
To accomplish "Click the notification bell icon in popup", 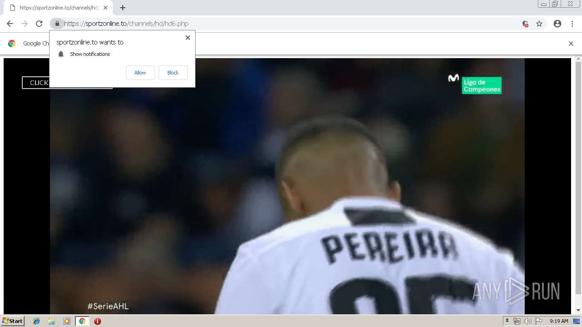I will pyautogui.click(x=61, y=54).
